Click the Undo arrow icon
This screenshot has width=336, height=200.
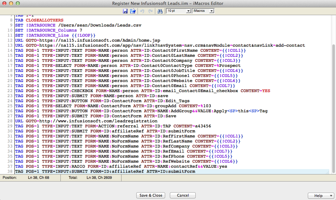click(142, 11)
